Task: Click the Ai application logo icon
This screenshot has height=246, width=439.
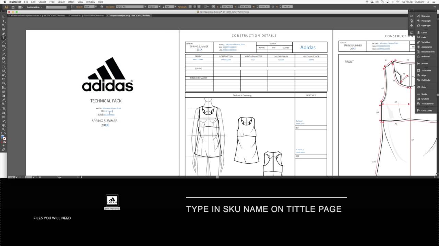Action: (x=6, y=7)
